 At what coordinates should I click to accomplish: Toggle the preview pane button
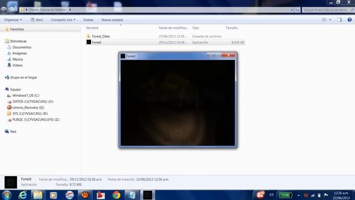pos(339,20)
